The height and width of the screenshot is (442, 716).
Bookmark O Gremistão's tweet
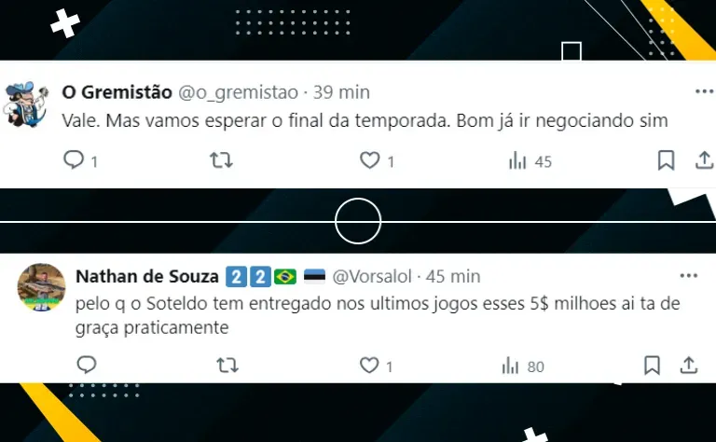tap(666, 160)
